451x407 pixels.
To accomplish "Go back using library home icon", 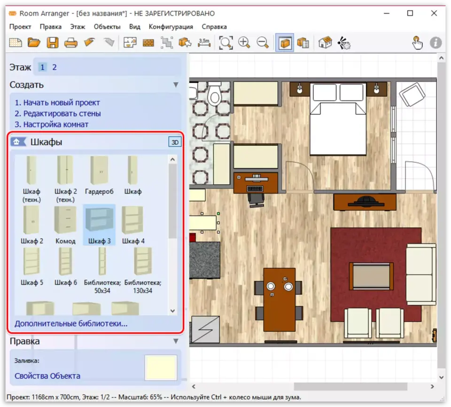I will pyautogui.click(x=17, y=141).
